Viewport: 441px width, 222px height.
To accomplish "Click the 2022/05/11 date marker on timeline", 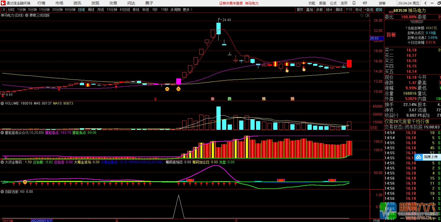I will pos(41,221).
